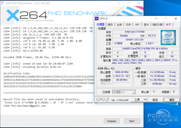Click the 确定 button
Viewport: 181px width, 128px height.
[172, 100]
